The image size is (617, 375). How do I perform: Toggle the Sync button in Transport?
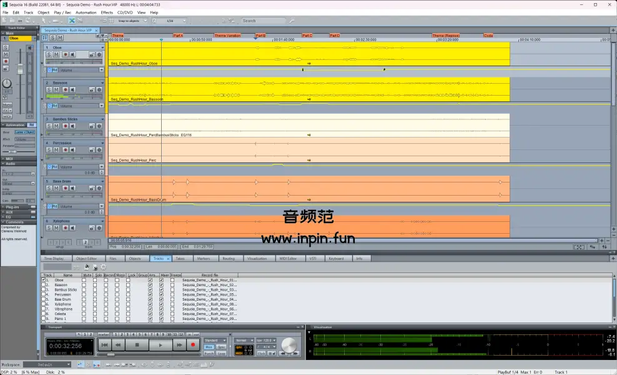(222, 347)
